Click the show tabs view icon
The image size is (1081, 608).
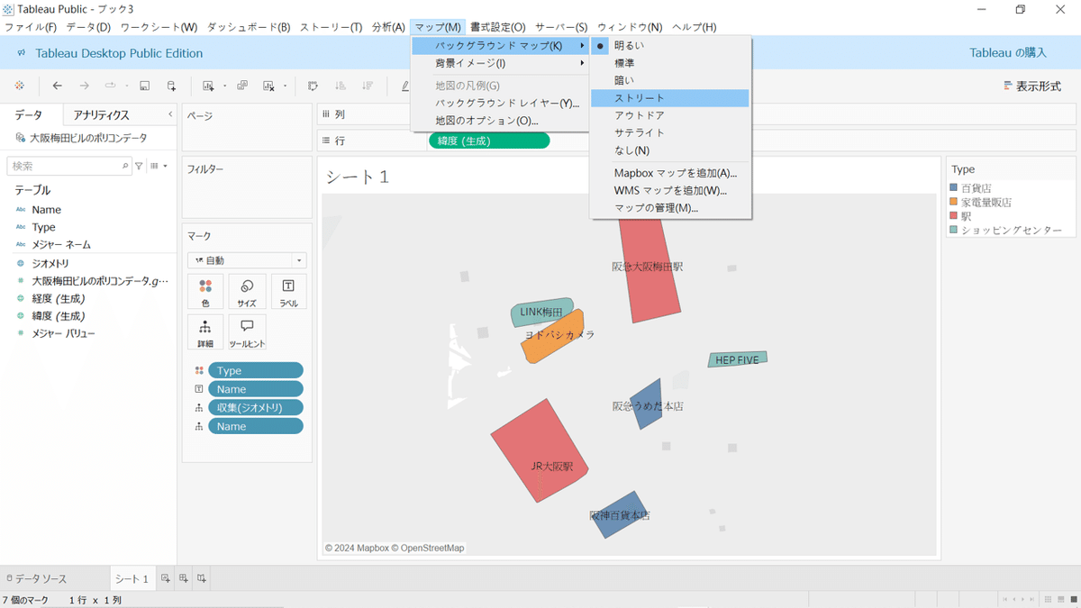click(1073, 599)
